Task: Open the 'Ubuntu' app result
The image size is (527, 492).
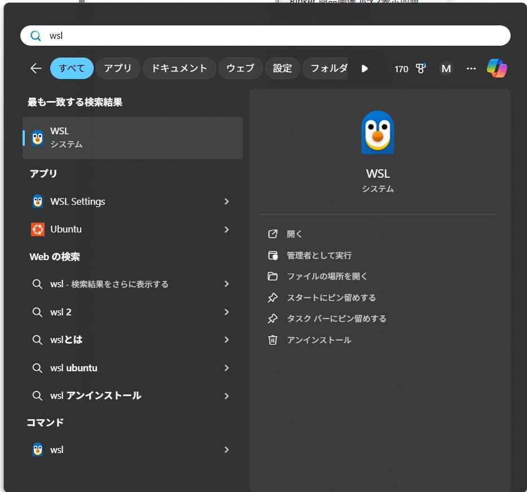Action: [133, 230]
